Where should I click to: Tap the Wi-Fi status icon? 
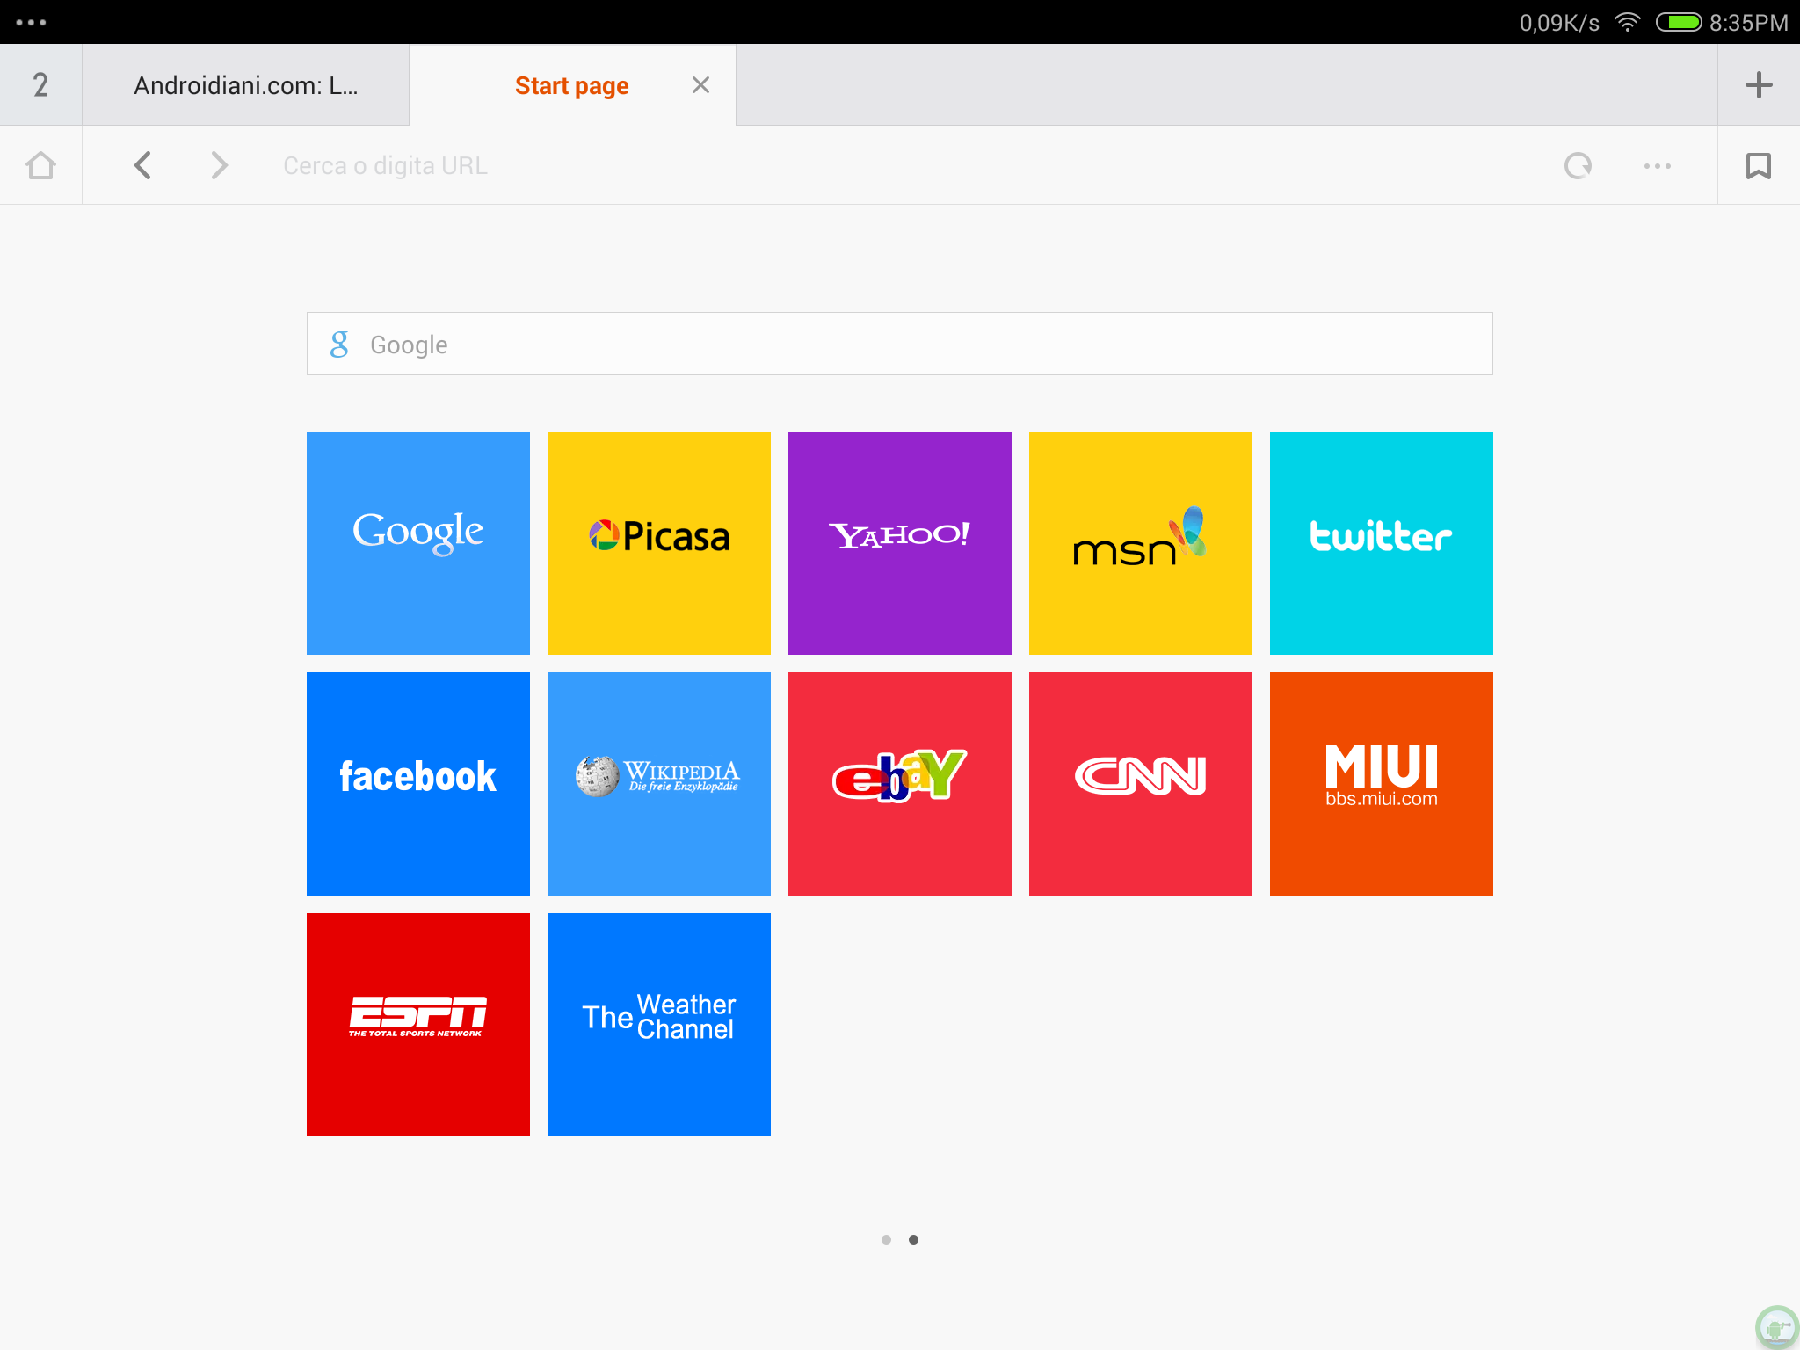point(1628,22)
